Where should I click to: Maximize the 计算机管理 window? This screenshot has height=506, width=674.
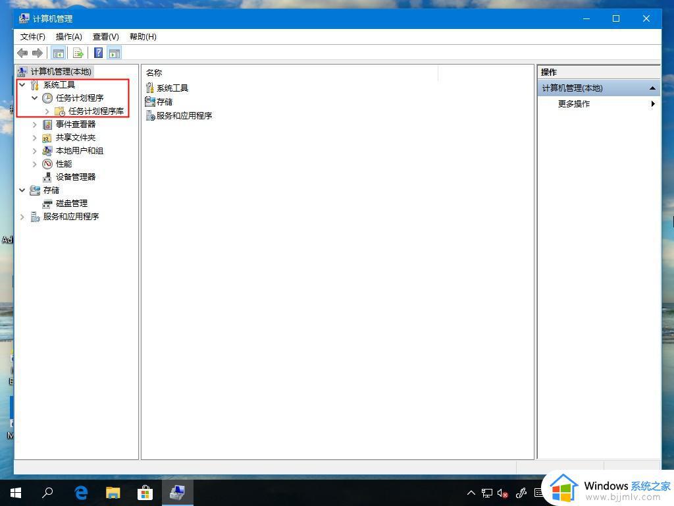pos(616,18)
